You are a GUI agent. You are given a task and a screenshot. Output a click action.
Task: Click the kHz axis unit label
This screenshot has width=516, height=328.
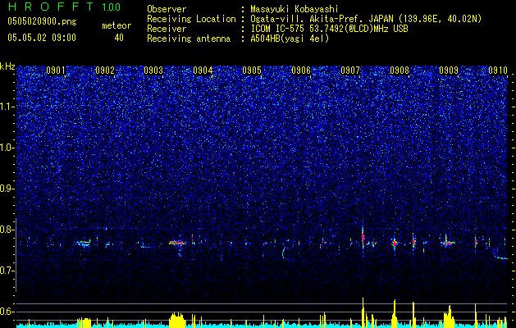(x=7, y=66)
